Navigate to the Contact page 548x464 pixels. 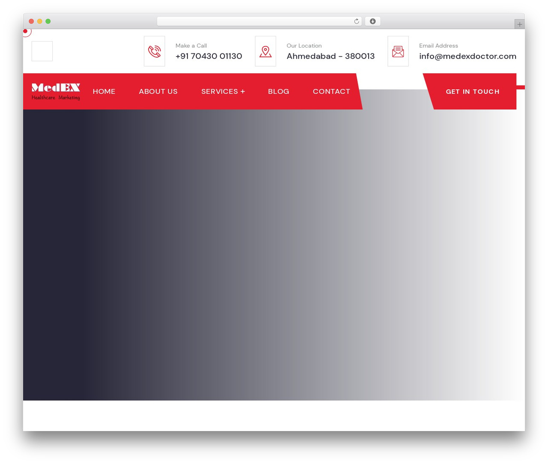click(331, 92)
